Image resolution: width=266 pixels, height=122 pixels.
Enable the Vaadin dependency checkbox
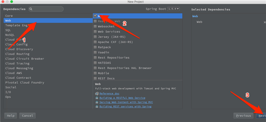[95, 52]
